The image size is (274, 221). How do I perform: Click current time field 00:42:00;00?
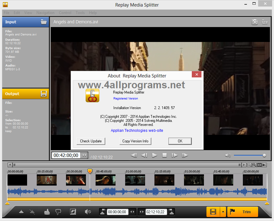pyautogui.click(x=66, y=155)
